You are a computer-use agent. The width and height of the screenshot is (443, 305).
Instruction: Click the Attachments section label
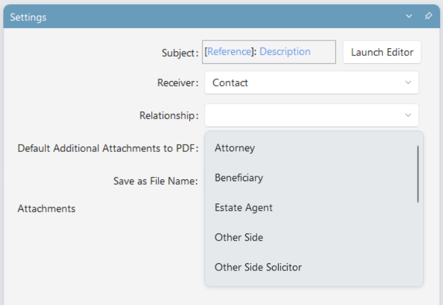coord(46,208)
